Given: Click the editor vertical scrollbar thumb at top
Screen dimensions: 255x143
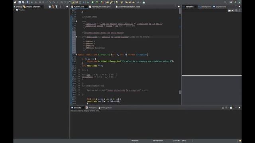Looking at the screenshot, I should click(x=180, y=11).
